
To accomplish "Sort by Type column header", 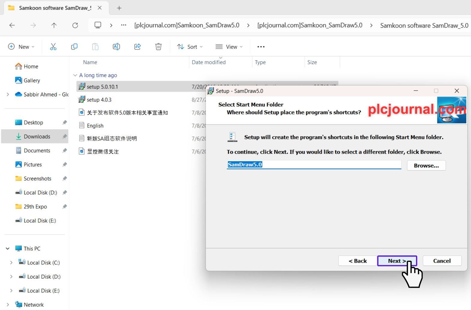I will coord(260,62).
